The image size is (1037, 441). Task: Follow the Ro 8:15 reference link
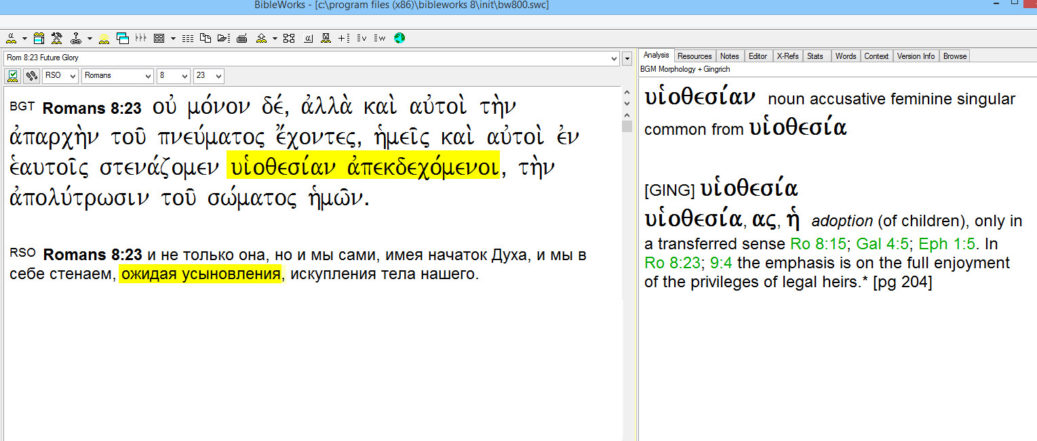click(819, 243)
